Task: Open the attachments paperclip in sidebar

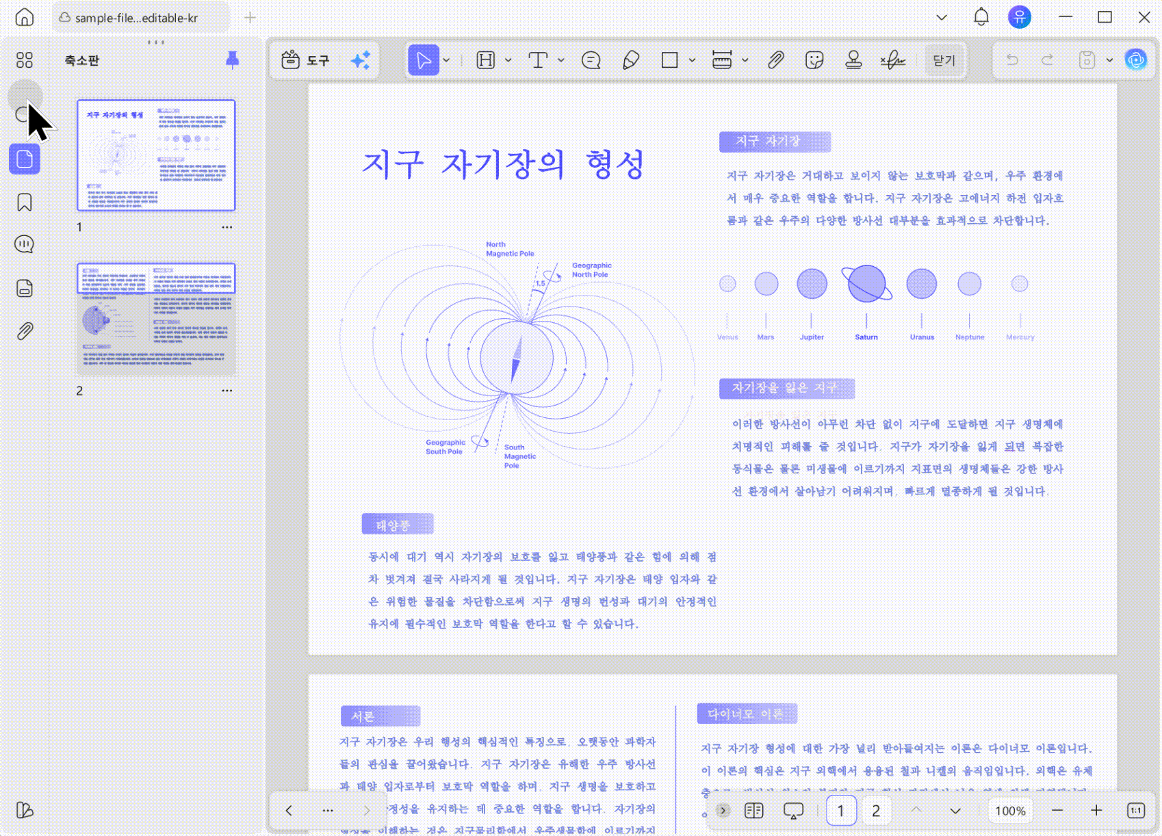Action: [25, 332]
